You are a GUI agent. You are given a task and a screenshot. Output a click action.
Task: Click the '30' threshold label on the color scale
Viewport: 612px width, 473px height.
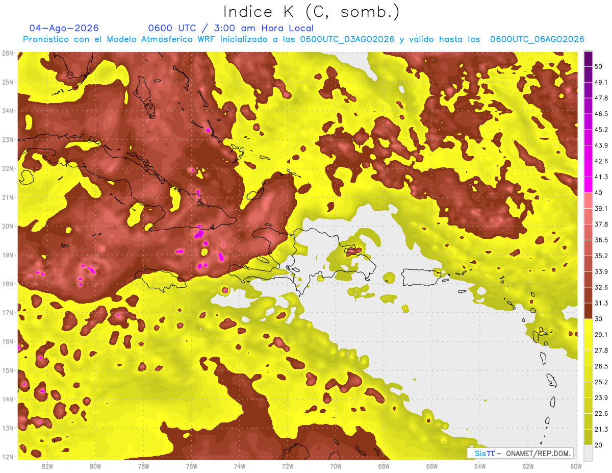[x=599, y=319]
